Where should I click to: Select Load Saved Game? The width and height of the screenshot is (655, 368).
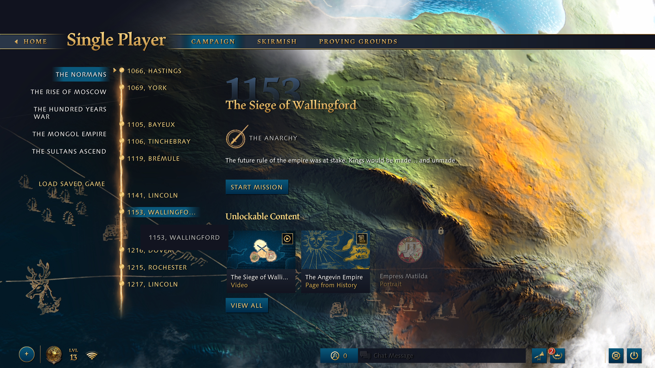coord(72,184)
